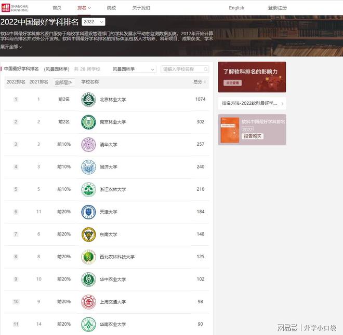Click the 学校名称 column header
This screenshot has width=343, height=335.
[x=90, y=82]
